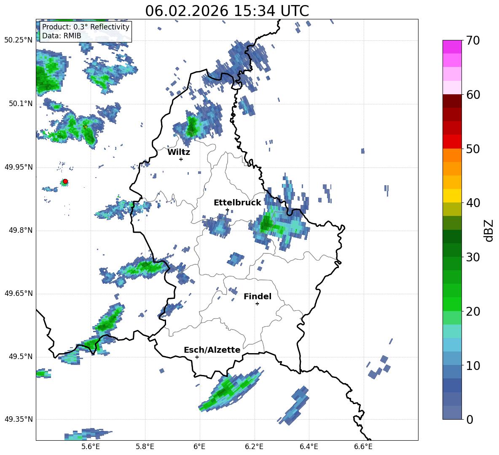Click the 50 label on colorbar

coord(473,149)
